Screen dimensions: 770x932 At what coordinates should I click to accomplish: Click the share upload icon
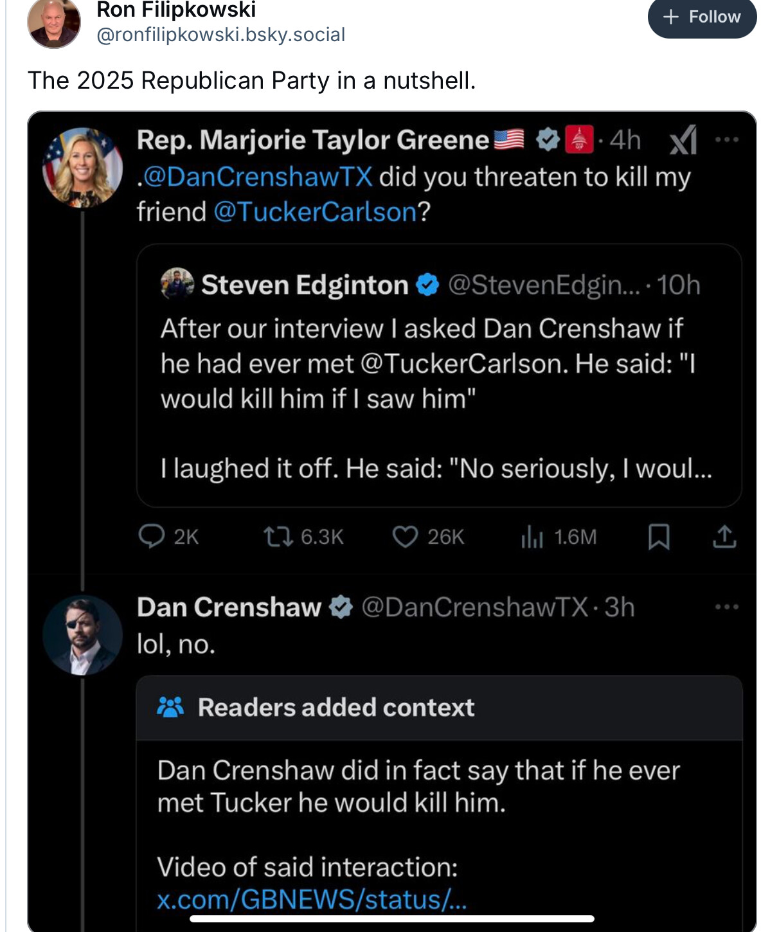[x=724, y=536]
